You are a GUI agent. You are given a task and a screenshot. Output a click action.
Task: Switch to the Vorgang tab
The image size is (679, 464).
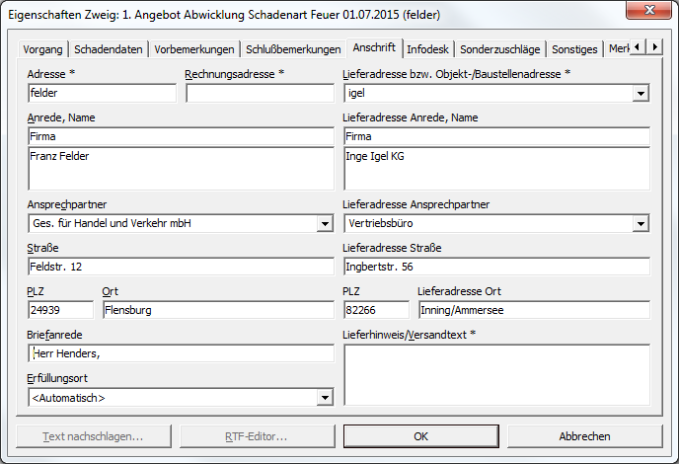[x=43, y=49]
